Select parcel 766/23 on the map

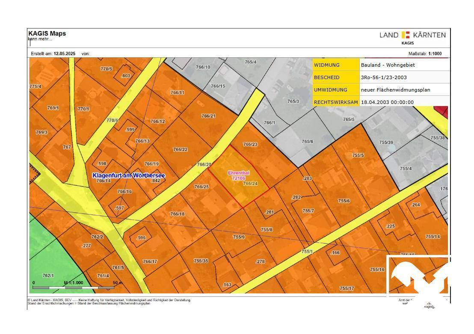[x=250, y=144]
